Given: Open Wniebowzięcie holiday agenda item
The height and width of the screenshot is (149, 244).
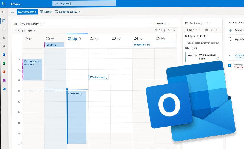Looking at the screenshot, I should (203, 57).
